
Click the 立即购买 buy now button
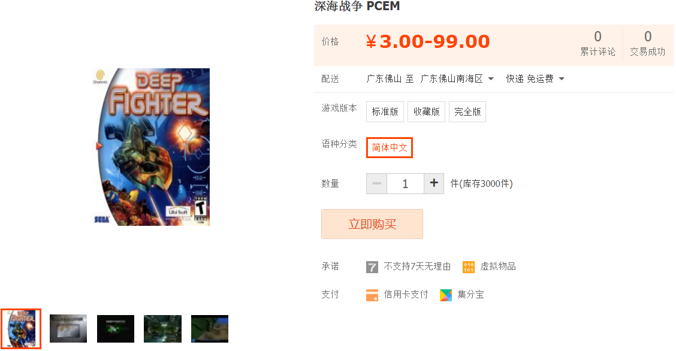coord(372,224)
